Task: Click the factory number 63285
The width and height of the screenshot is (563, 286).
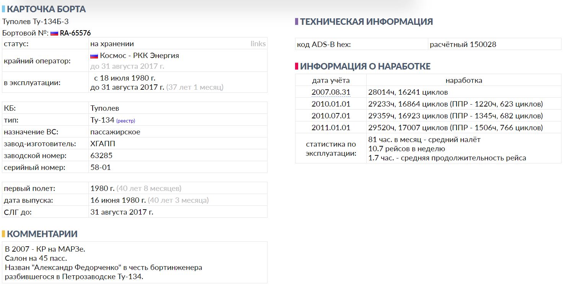Action: pos(101,156)
